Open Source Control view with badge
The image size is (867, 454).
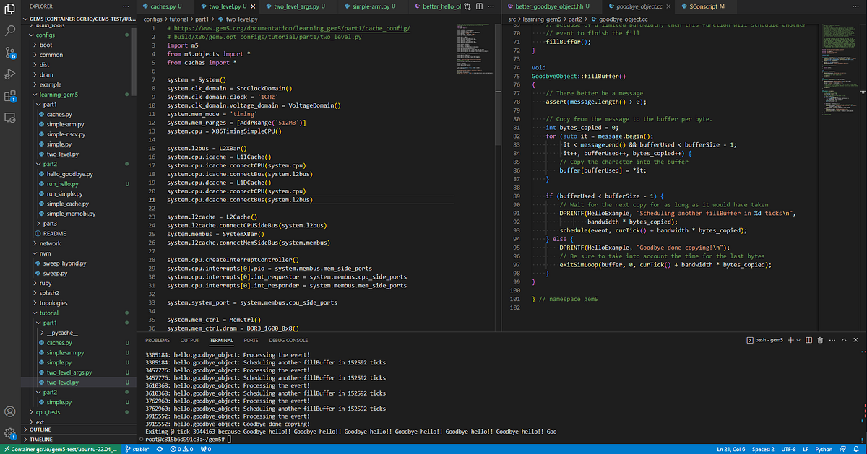click(x=10, y=52)
